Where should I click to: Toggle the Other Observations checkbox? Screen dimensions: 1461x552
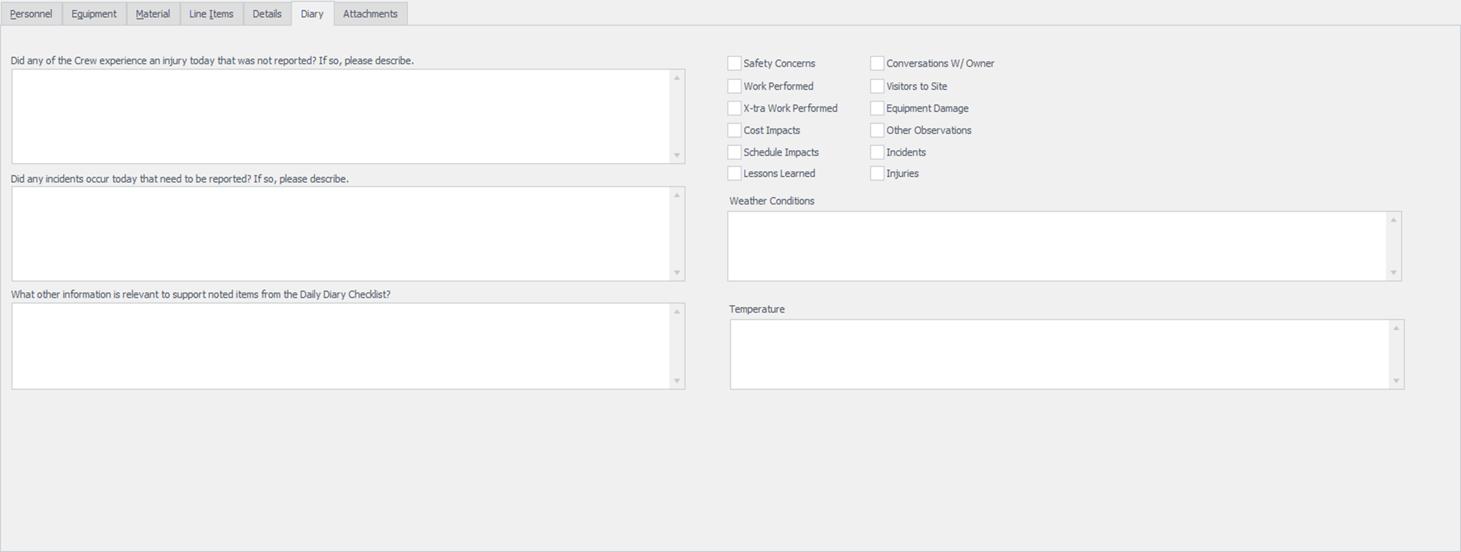click(877, 130)
